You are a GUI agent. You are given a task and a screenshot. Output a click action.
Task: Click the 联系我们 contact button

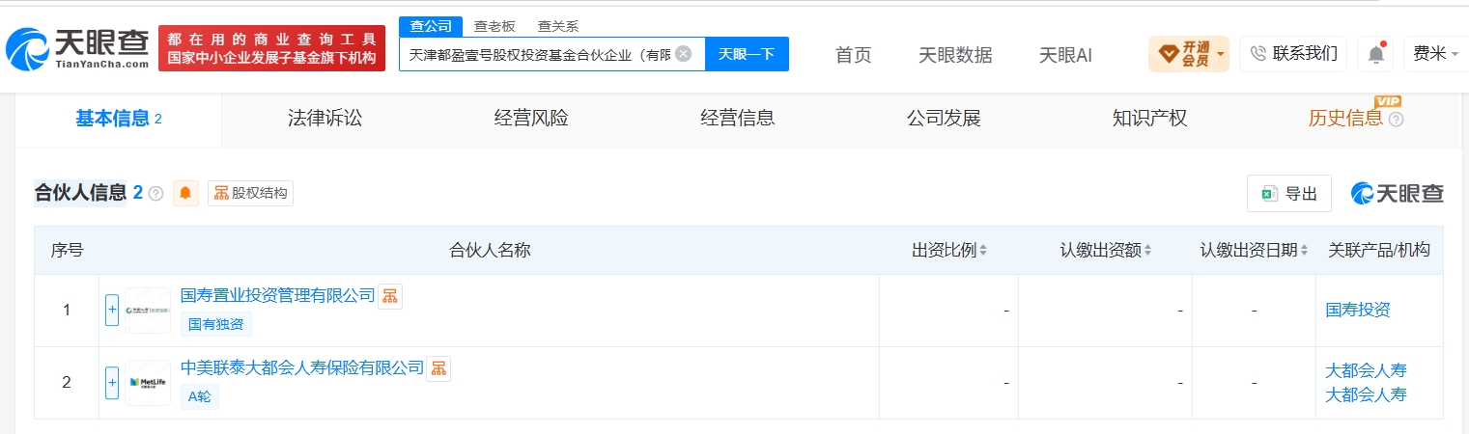click(x=1294, y=53)
